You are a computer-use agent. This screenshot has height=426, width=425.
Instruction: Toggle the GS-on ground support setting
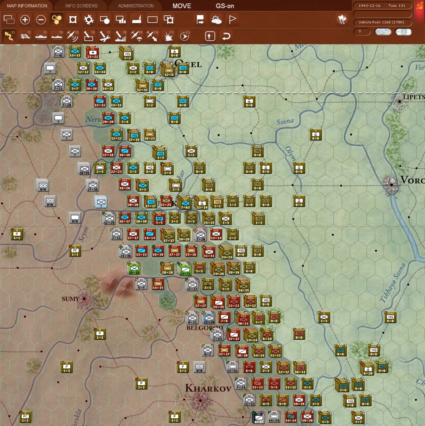225,6
